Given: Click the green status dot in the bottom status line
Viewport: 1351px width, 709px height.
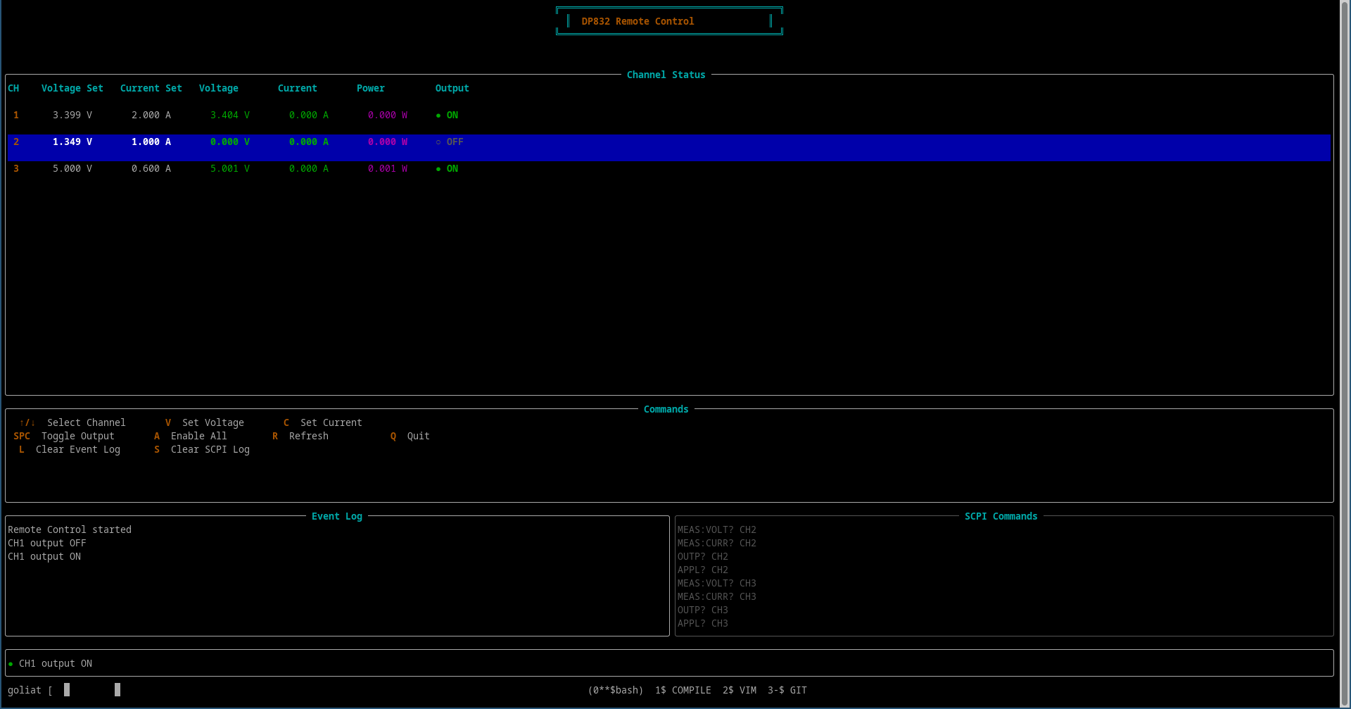Looking at the screenshot, I should click(x=11, y=664).
